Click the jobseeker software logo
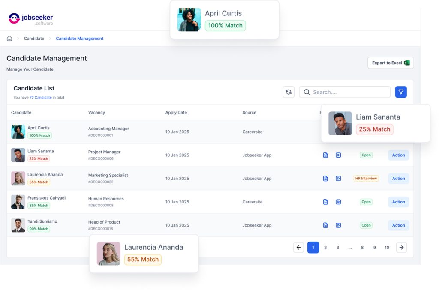The height and width of the screenshot is (290, 439). pos(31,19)
